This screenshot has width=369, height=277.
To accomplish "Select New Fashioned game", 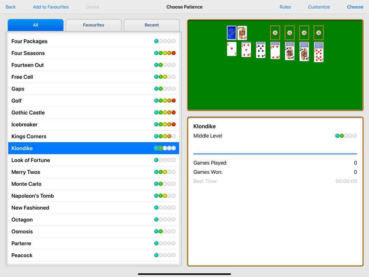I will (94, 208).
